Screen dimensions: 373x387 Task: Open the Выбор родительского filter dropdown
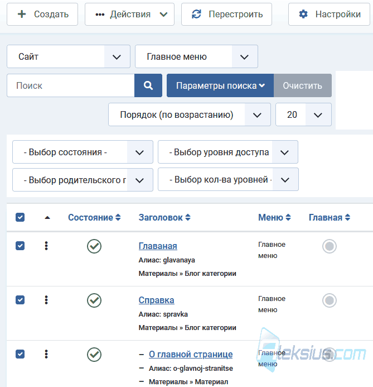point(83,180)
